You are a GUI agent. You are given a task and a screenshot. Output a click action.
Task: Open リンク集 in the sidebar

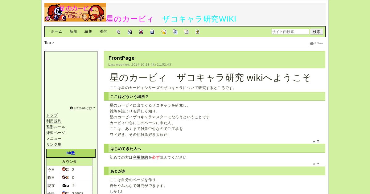tap(54, 144)
